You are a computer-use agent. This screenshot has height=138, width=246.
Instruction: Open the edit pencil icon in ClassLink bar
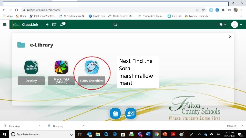click(x=54, y=25)
